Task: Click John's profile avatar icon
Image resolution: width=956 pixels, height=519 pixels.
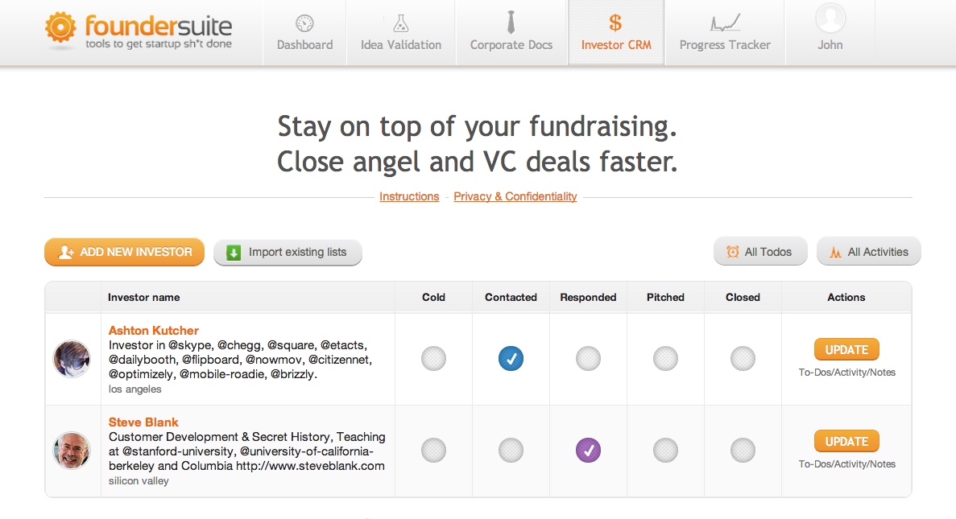Action: [830, 19]
